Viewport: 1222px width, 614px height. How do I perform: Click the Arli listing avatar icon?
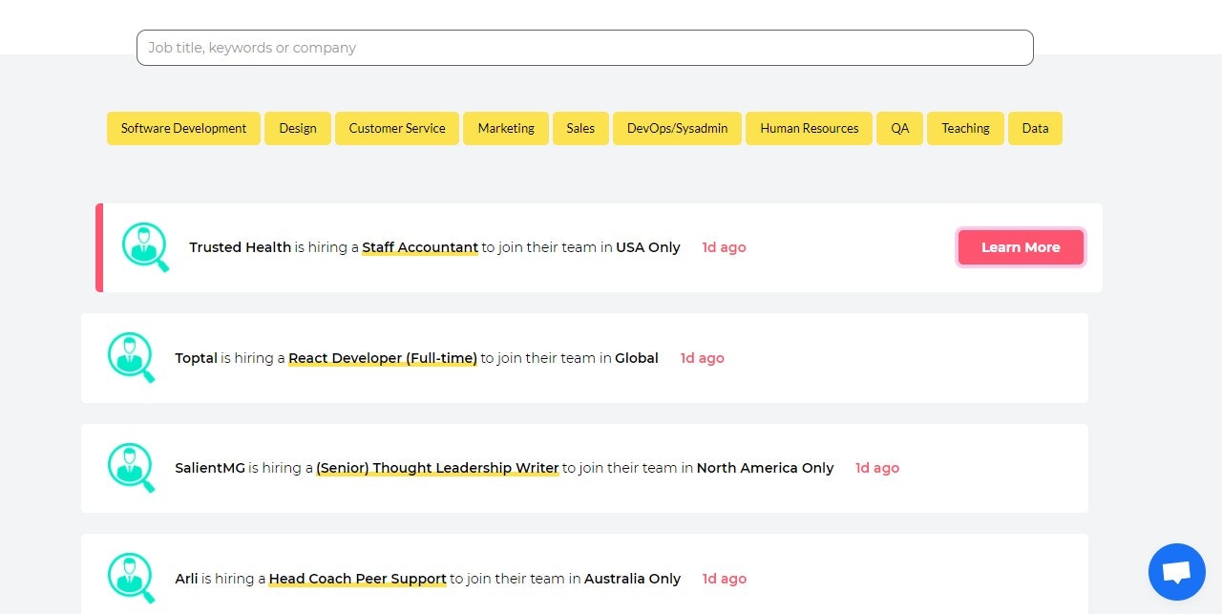coord(131,579)
